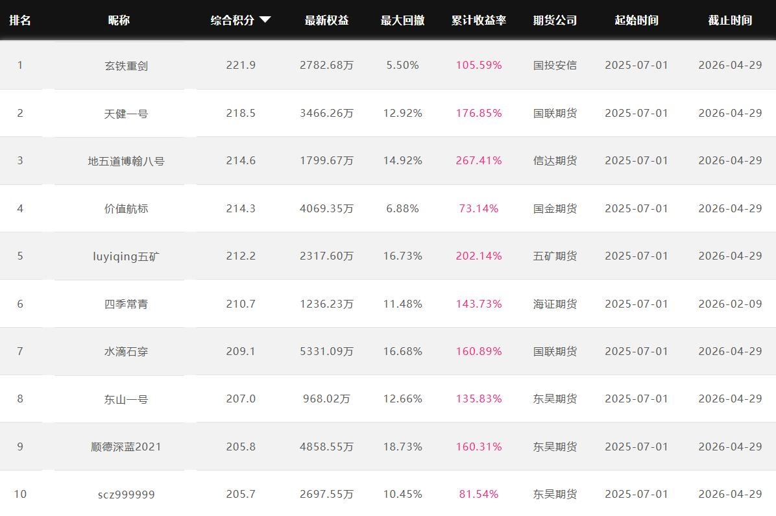Open 价值航标 trader details
Viewport: 776px width, 516px height.
(x=126, y=208)
